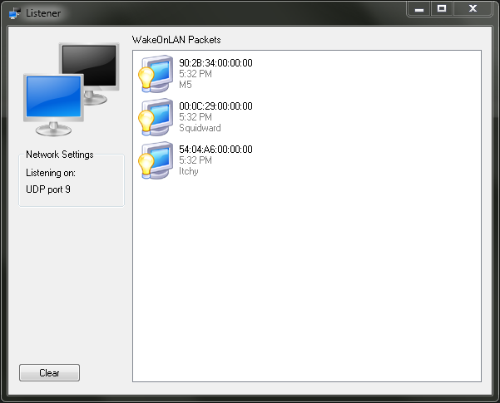Click the Listener app icon in title bar
The height and width of the screenshot is (403, 500).
pos(15,13)
